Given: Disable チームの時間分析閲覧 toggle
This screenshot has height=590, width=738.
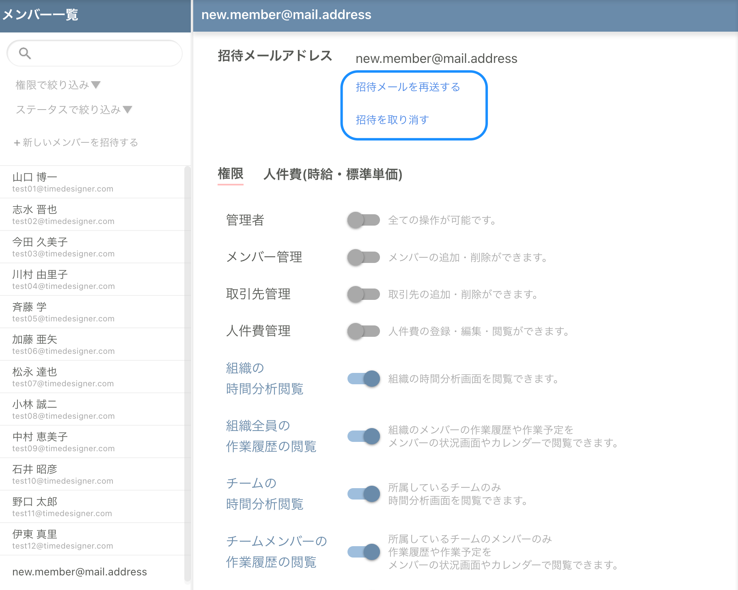Looking at the screenshot, I should point(363,494).
